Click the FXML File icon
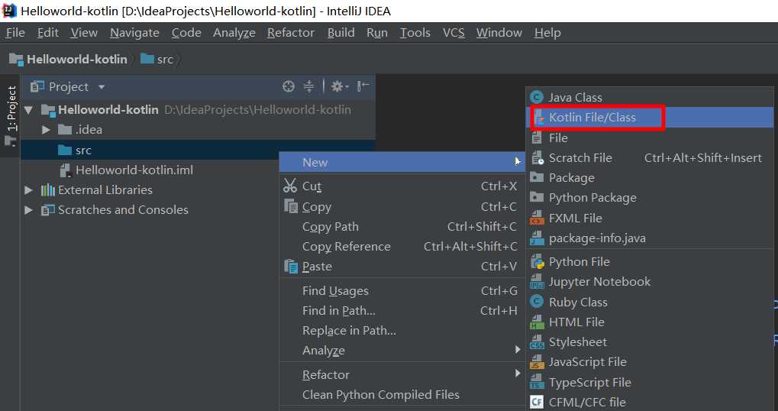Viewport: 778px width, 411px height. tap(537, 218)
